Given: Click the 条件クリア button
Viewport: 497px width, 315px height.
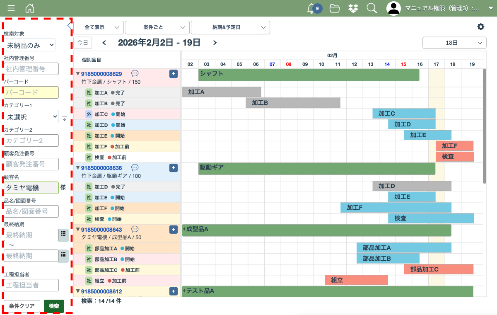Looking at the screenshot, I should pos(22,306).
